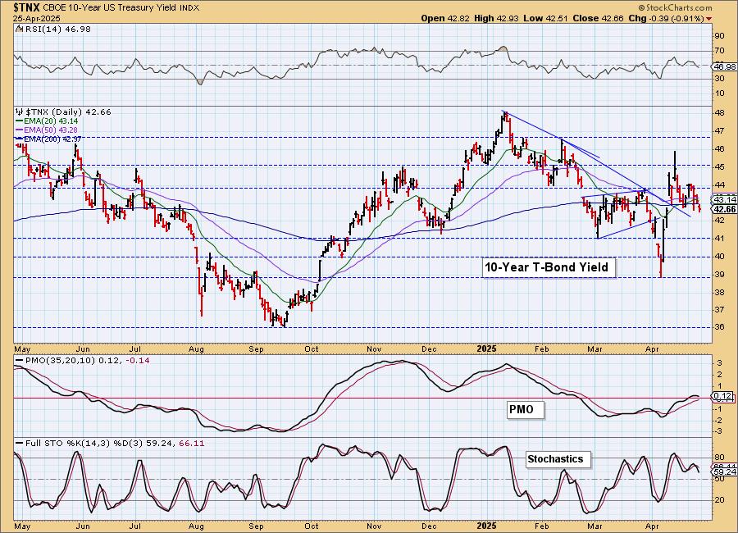Click the Oct label under price chart

(311, 348)
